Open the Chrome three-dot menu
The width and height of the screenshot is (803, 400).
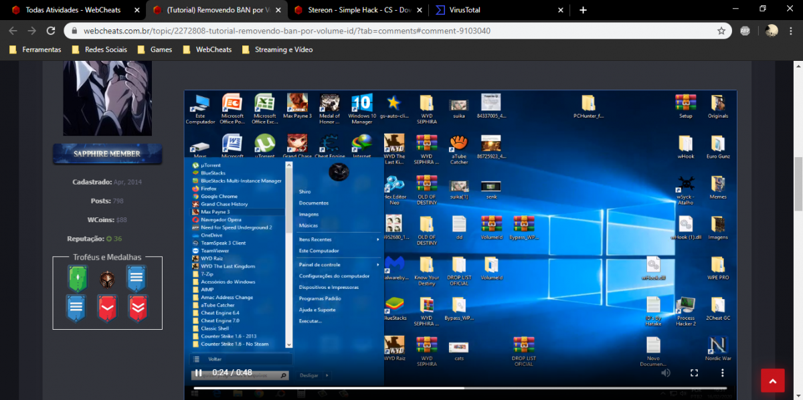pos(791,31)
